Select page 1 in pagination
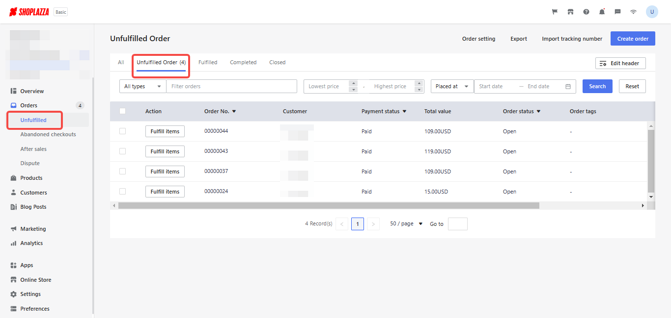This screenshot has width=671, height=318. pyautogui.click(x=358, y=224)
